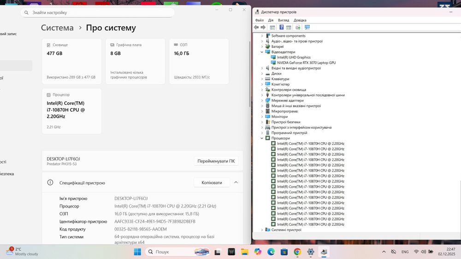The height and width of the screenshot is (259, 461).
Task: Click the Scan for hardware changes monitor icon
Action: (x=307, y=27)
